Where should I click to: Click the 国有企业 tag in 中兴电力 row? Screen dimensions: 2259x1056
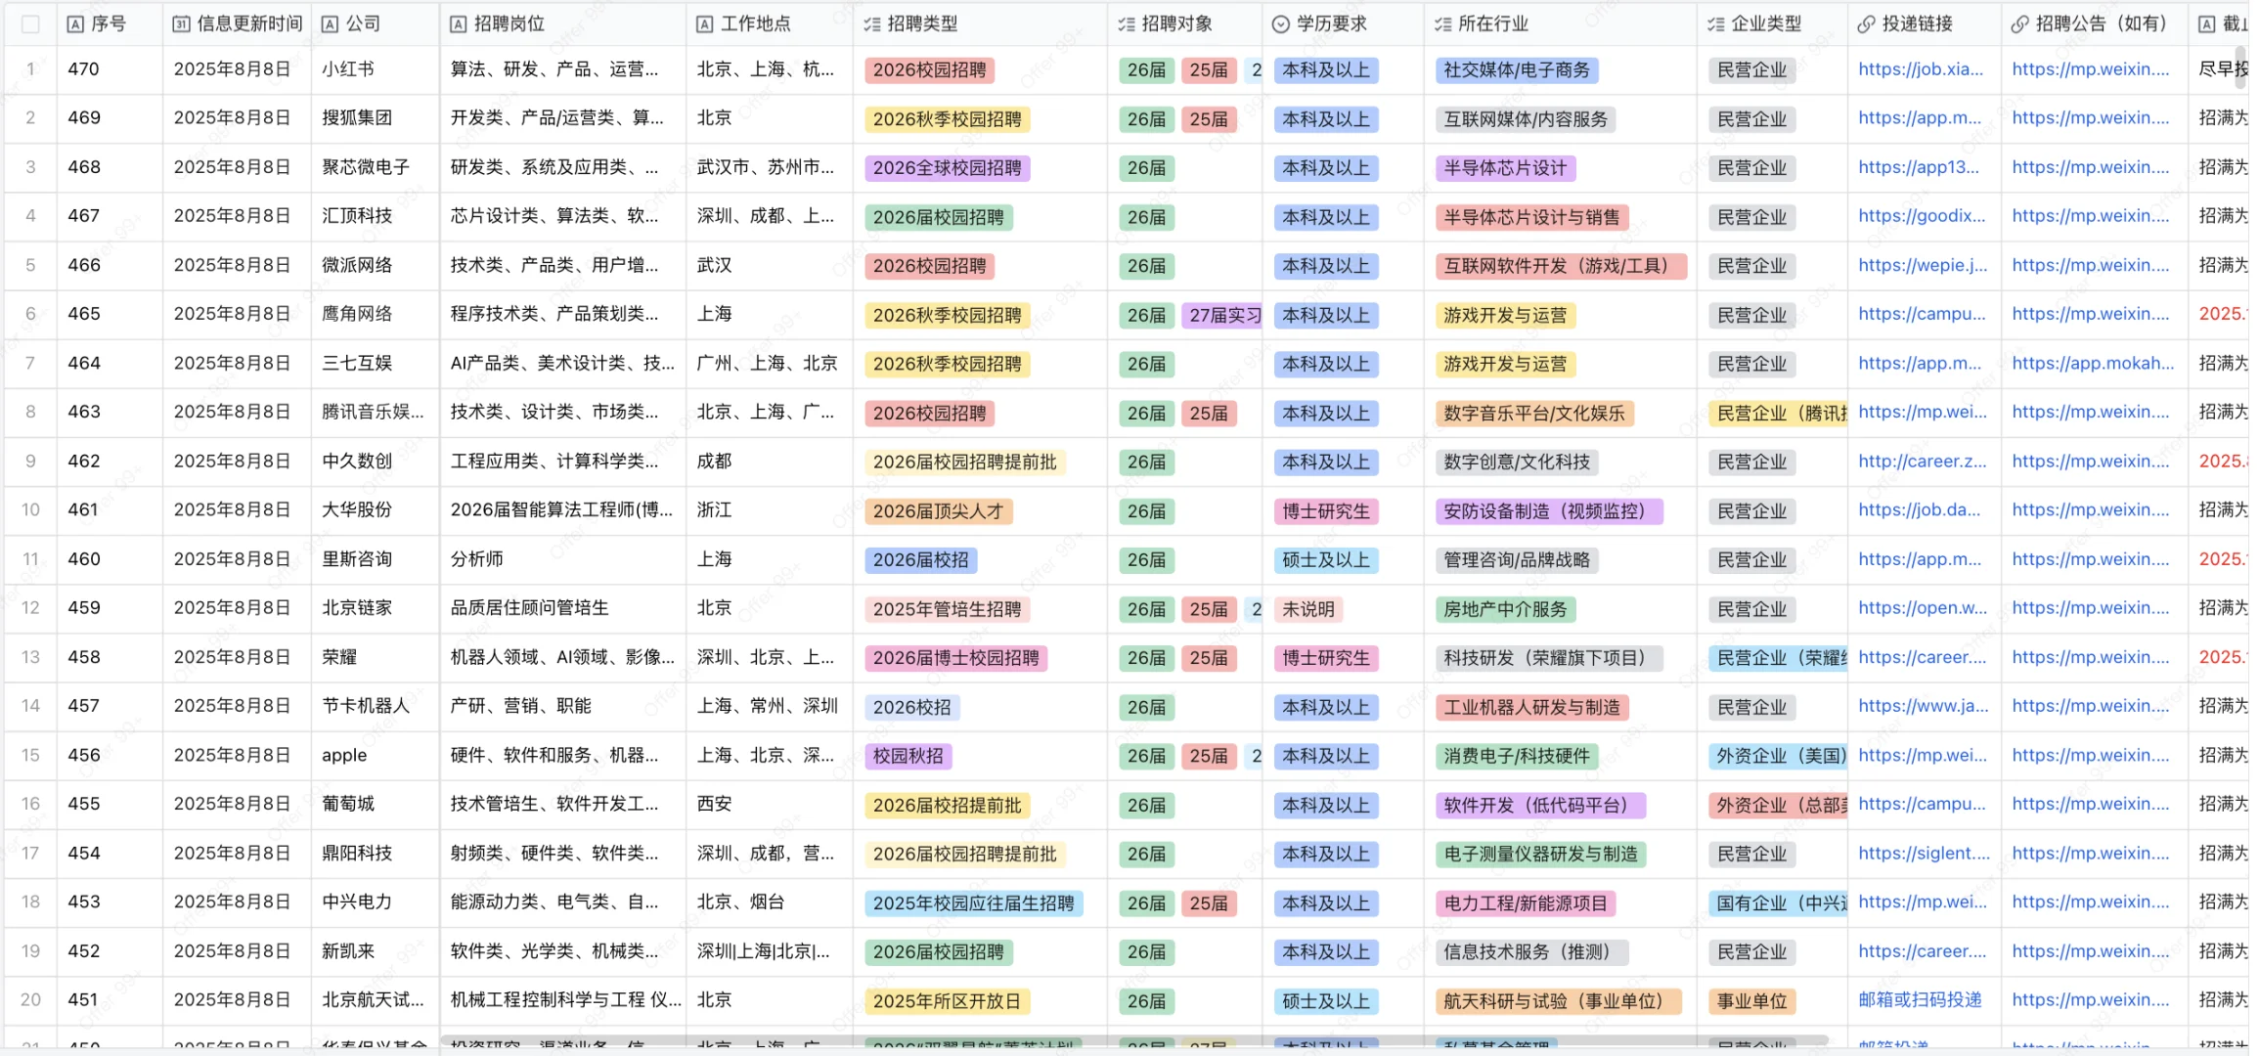tap(1779, 903)
